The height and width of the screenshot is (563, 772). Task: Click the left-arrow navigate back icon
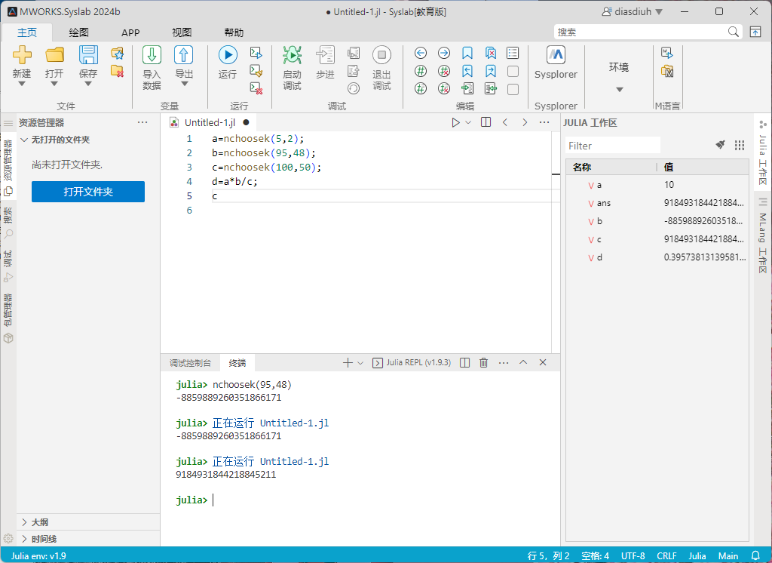421,53
